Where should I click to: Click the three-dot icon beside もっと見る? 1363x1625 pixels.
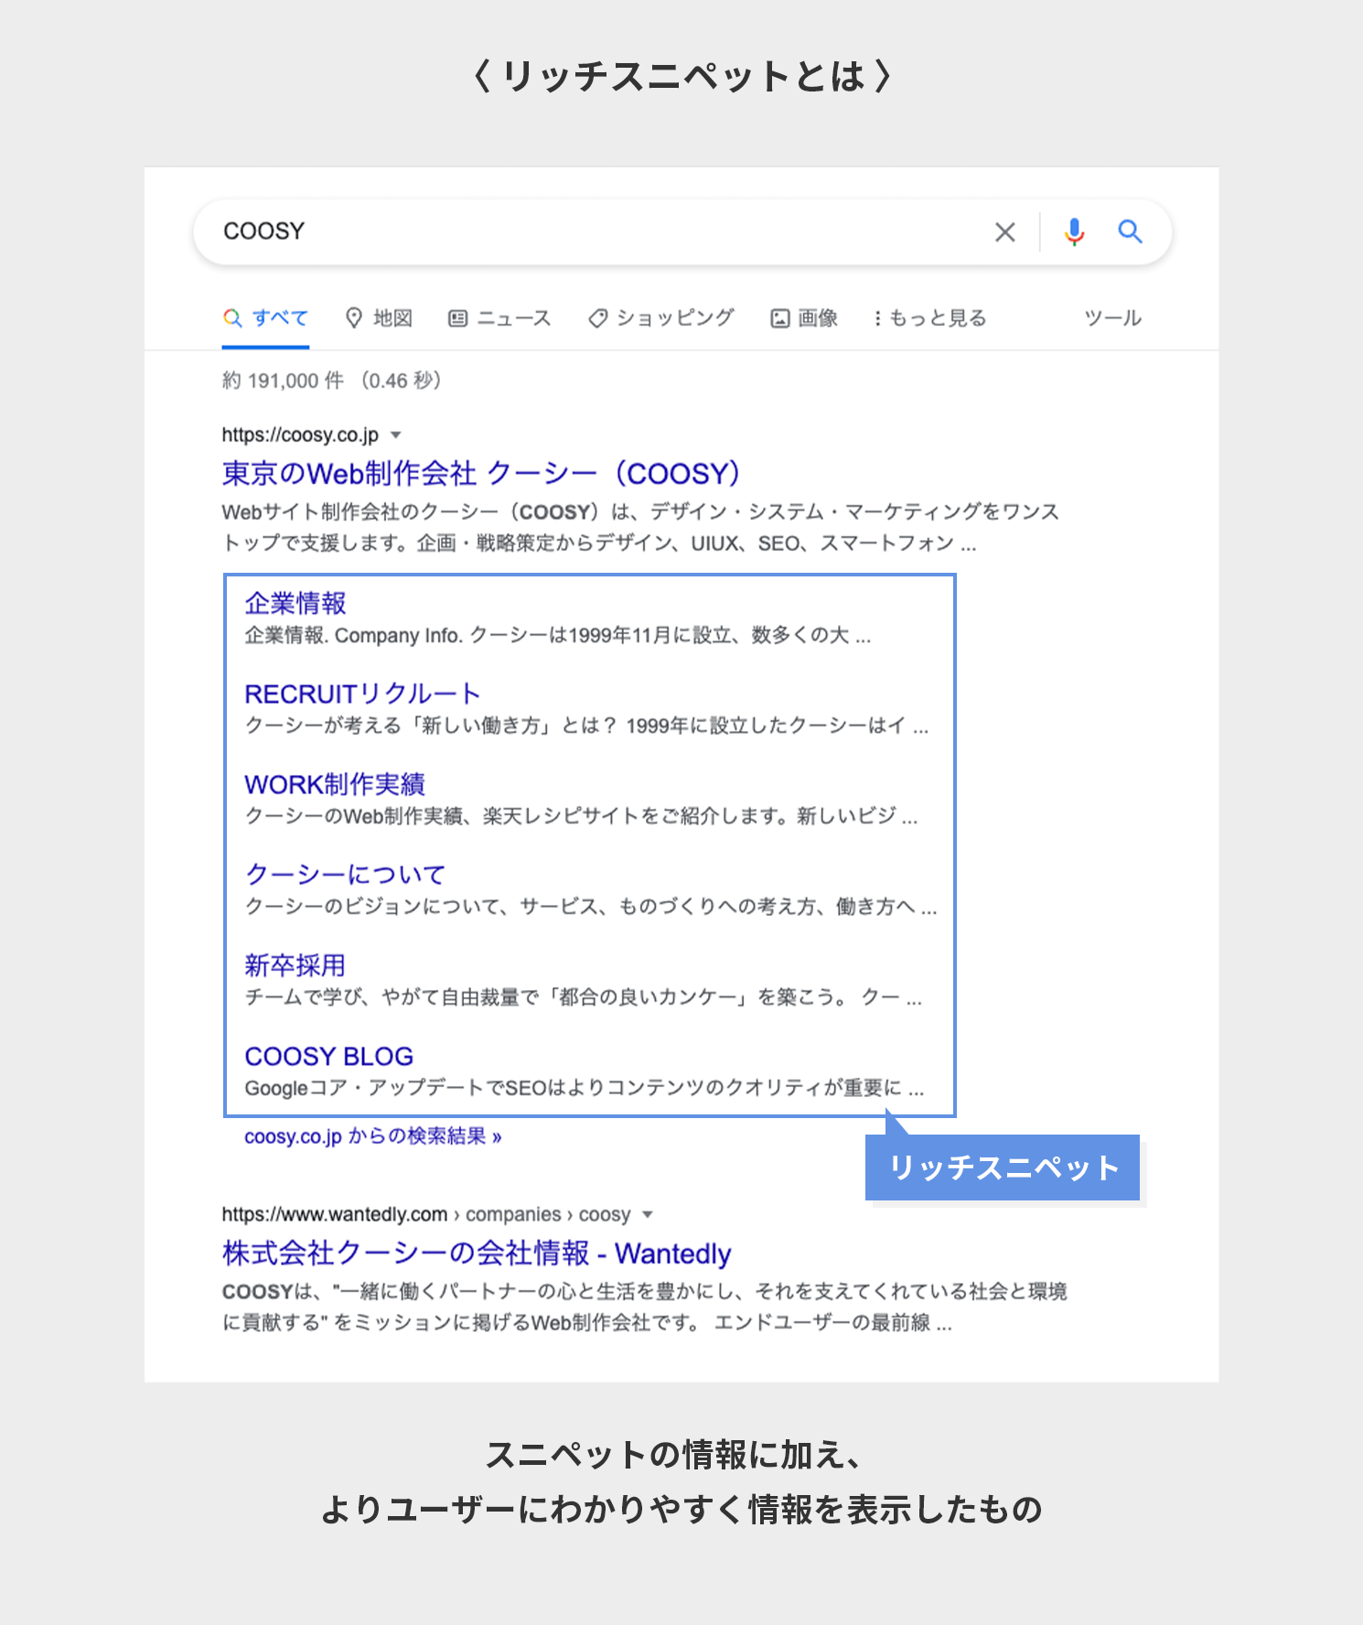pyautogui.click(x=877, y=318)
